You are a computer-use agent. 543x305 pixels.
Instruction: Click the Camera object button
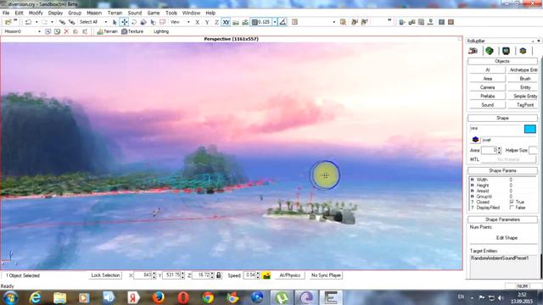[x=487, y=87]
